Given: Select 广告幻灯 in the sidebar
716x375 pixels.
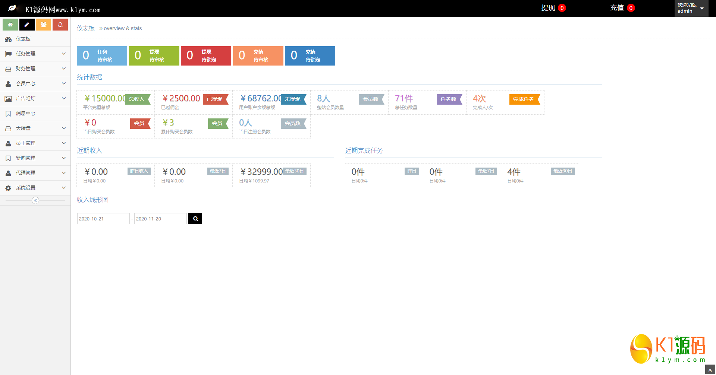Looking at the screenshot, I should click(x=35, y=98).
